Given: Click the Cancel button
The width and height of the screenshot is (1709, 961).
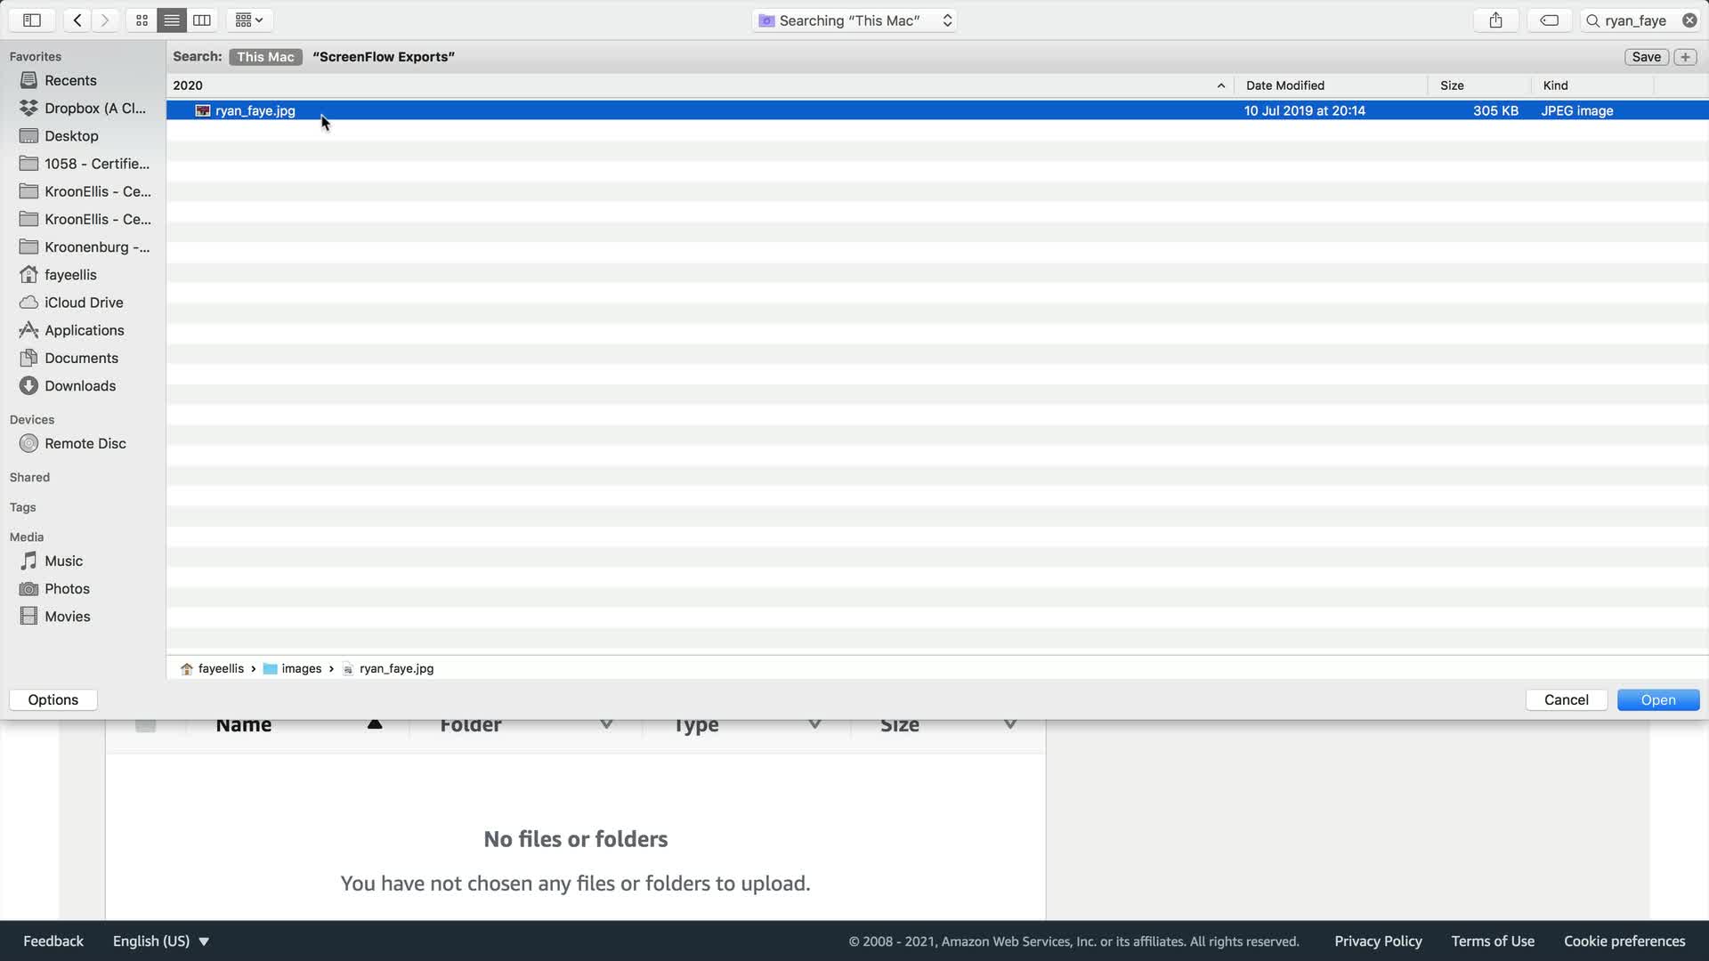Looking at the screenshot, I should pyautogui.click(x=1566, y=699).
